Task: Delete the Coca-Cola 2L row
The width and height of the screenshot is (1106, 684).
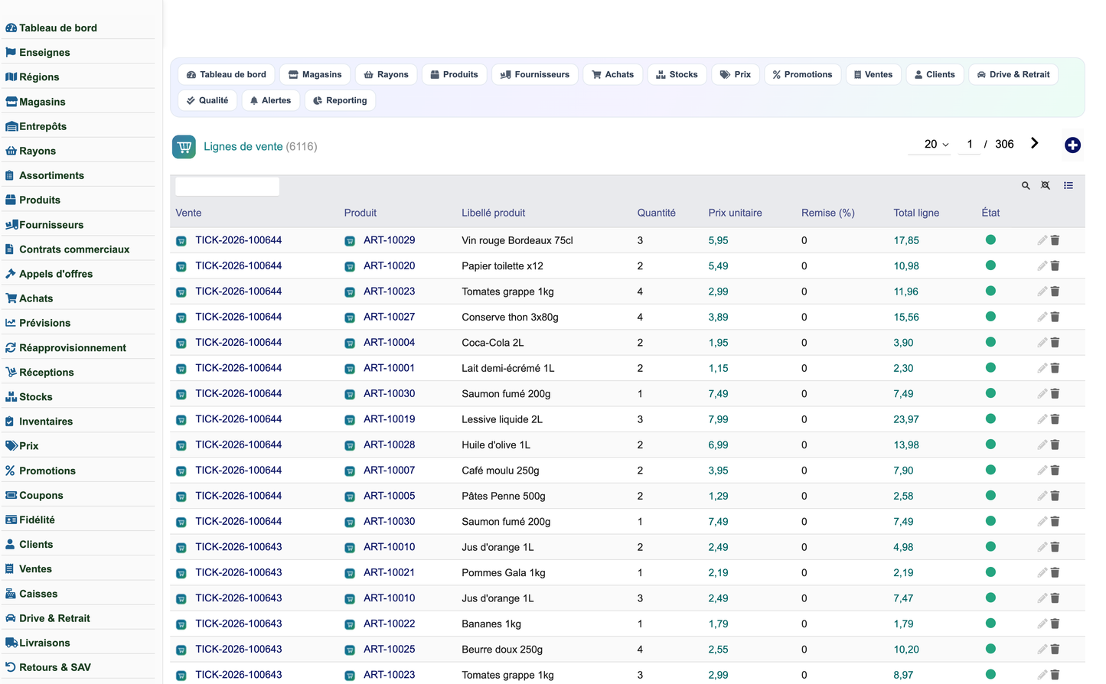Action: click(1055, 343)
